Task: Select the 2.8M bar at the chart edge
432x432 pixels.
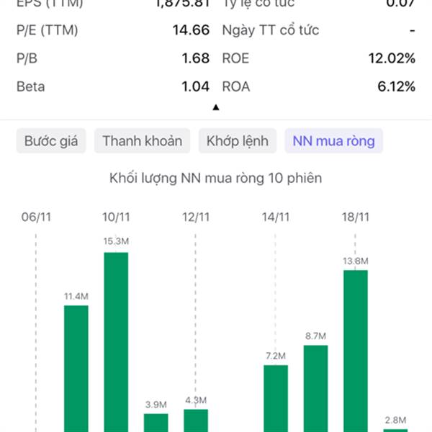Action: coord(395,430)
